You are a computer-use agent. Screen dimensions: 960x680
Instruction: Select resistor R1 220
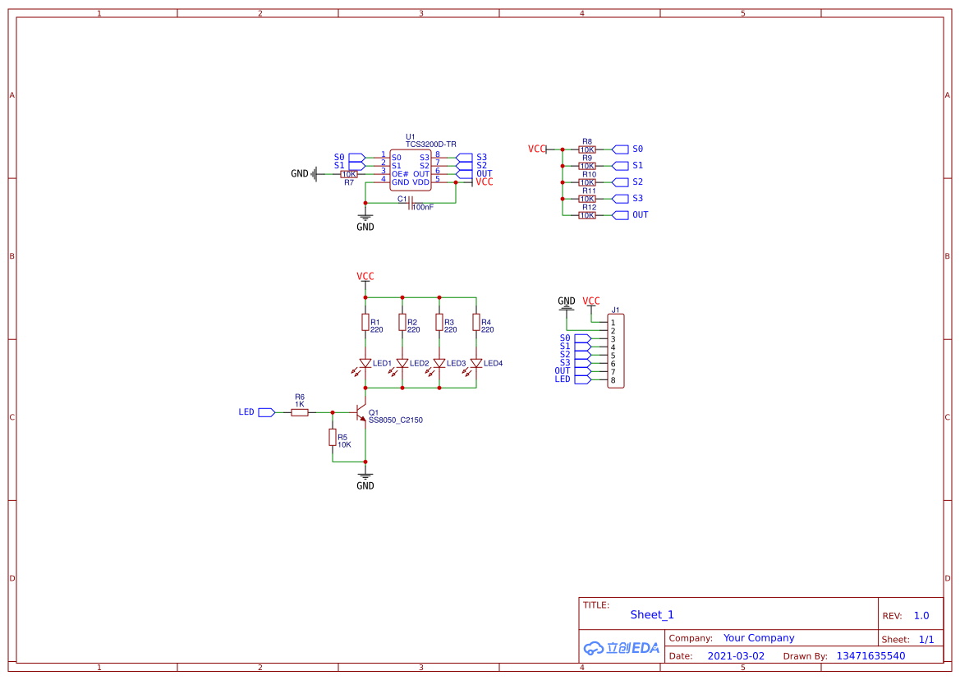point(365,323)
